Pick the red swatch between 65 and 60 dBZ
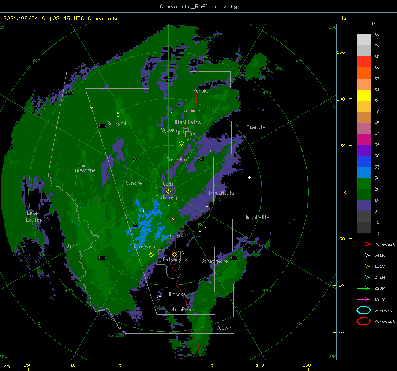This screenshot has height=371, width=397. point(363,62)
